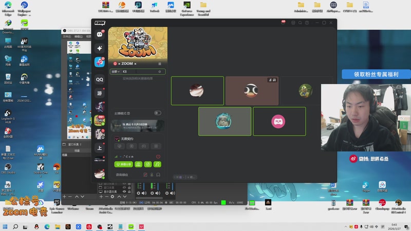Toggle the red crossed-out noise suppression icon
Viewport: 411px width, 231px height.
coord(145,175)
